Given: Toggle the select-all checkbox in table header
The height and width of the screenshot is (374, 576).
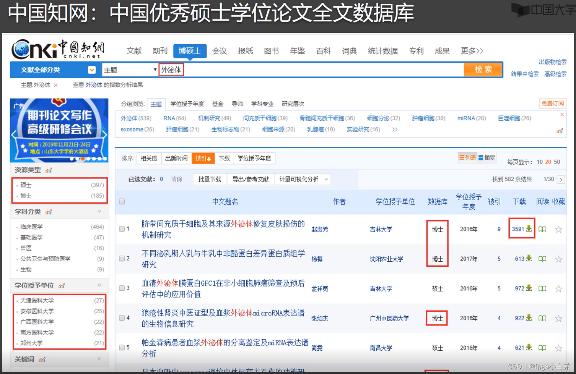Looking at the screenshot, I should 122,201.
